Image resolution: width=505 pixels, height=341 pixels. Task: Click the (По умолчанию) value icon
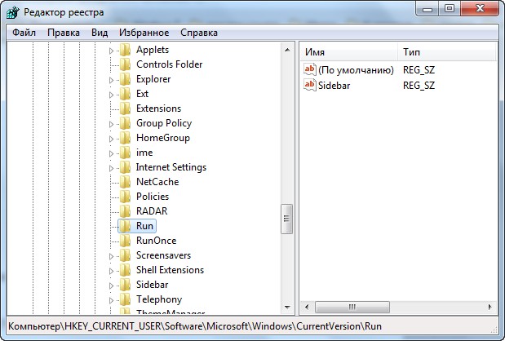pos(309,70)
